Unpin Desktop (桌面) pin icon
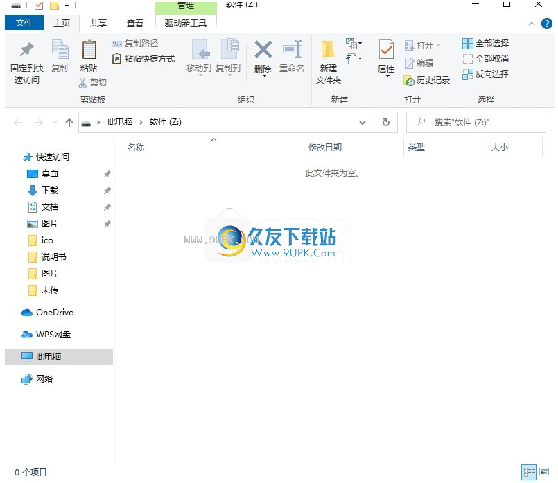558x483 pixels. pyautogui.click(x=107, y=174)
